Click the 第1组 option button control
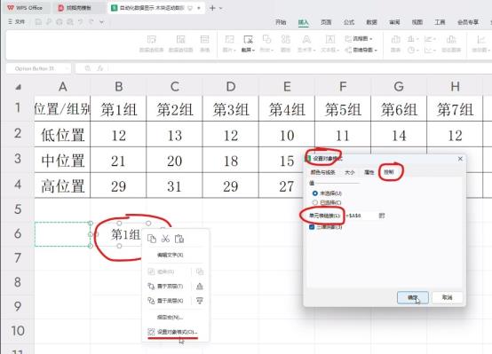The width and height of the screenshot is (492, 354). [x=125, y=234]
